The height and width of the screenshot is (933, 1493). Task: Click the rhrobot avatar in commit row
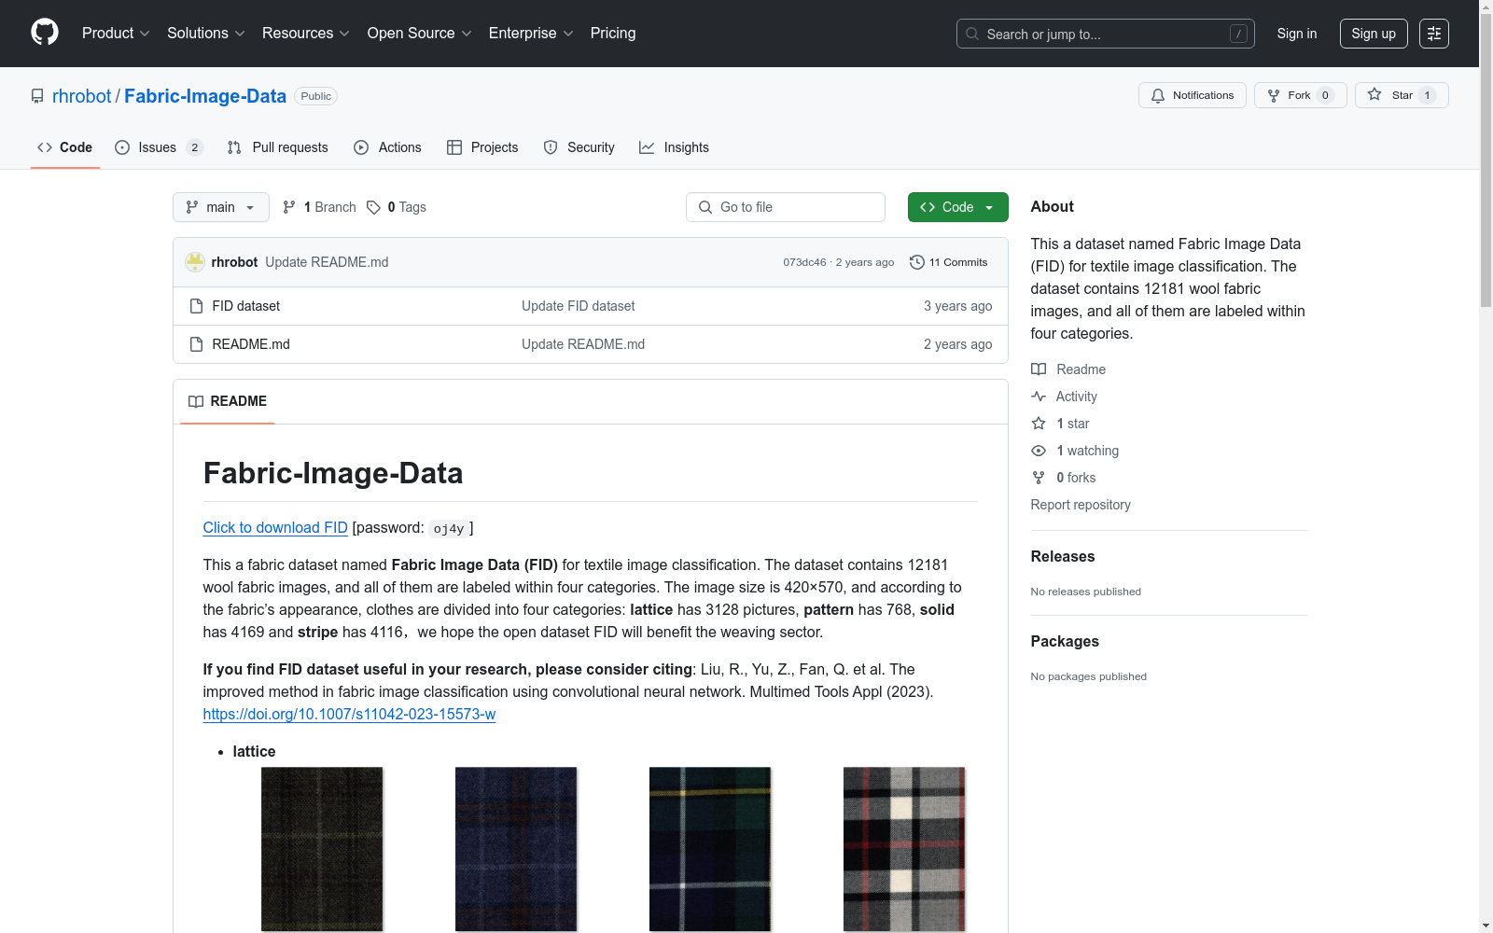coord(195,262)
